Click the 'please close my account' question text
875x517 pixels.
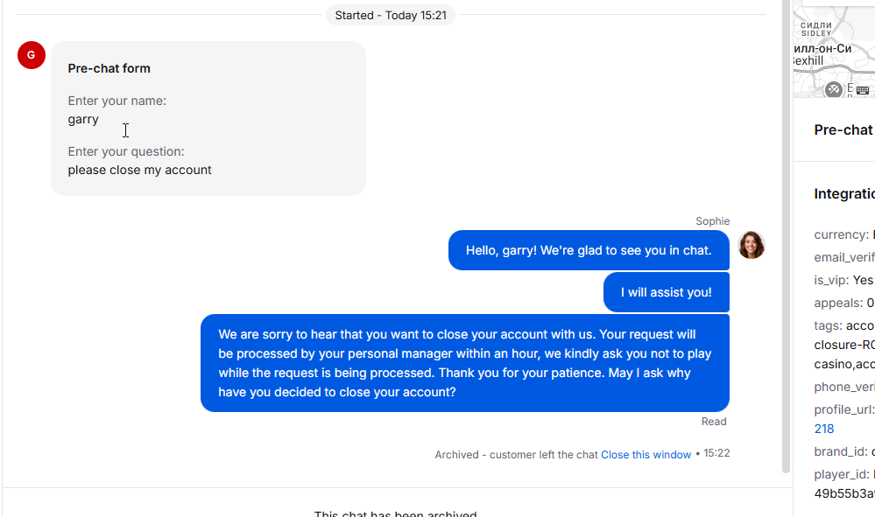click(139, 170)
